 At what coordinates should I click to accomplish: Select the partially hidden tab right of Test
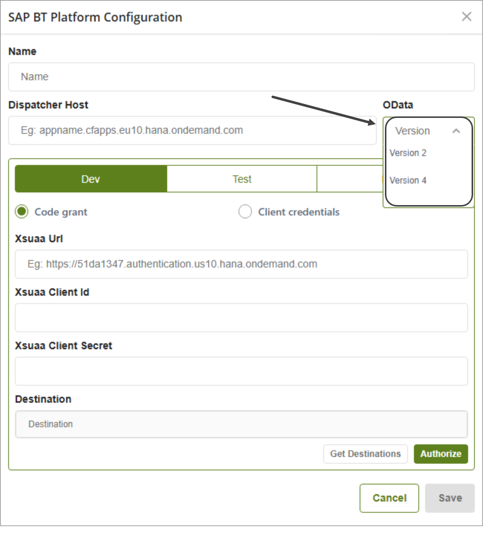(x=349, y=179)
